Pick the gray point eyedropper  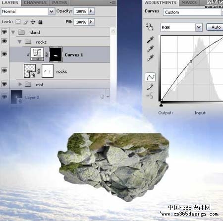pyautogui.click(x=150, y=49)
